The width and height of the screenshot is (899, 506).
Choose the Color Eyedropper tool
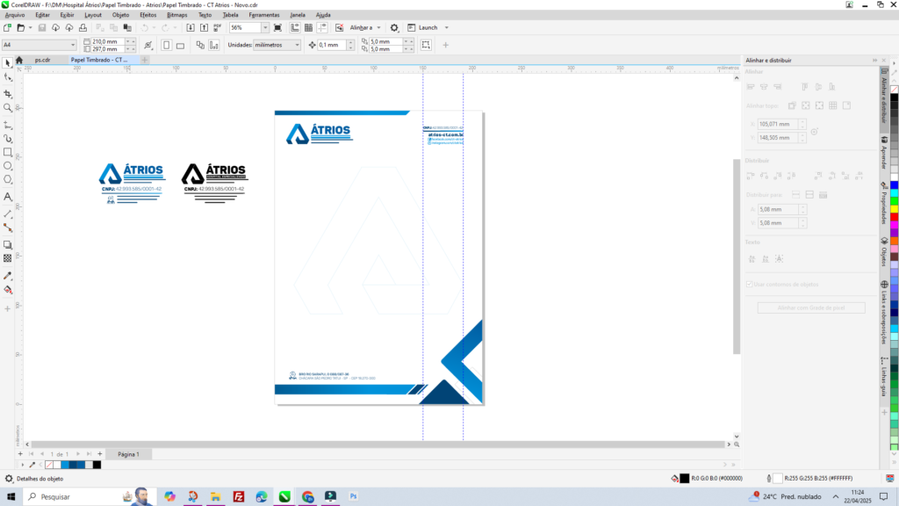pos(7,276)
